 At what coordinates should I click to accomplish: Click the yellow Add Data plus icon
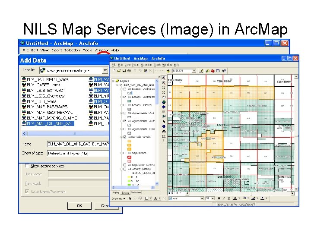[168, 71]
